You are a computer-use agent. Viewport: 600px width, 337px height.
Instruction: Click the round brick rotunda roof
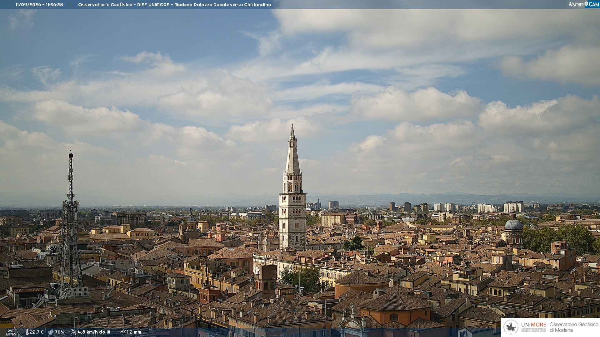(362, 277)
